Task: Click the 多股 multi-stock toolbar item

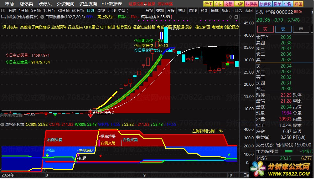Action: (171, 10)
